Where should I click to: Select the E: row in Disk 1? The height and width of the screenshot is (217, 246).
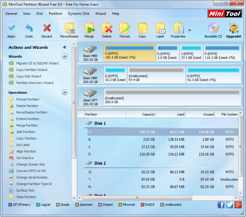coord(163,140)
